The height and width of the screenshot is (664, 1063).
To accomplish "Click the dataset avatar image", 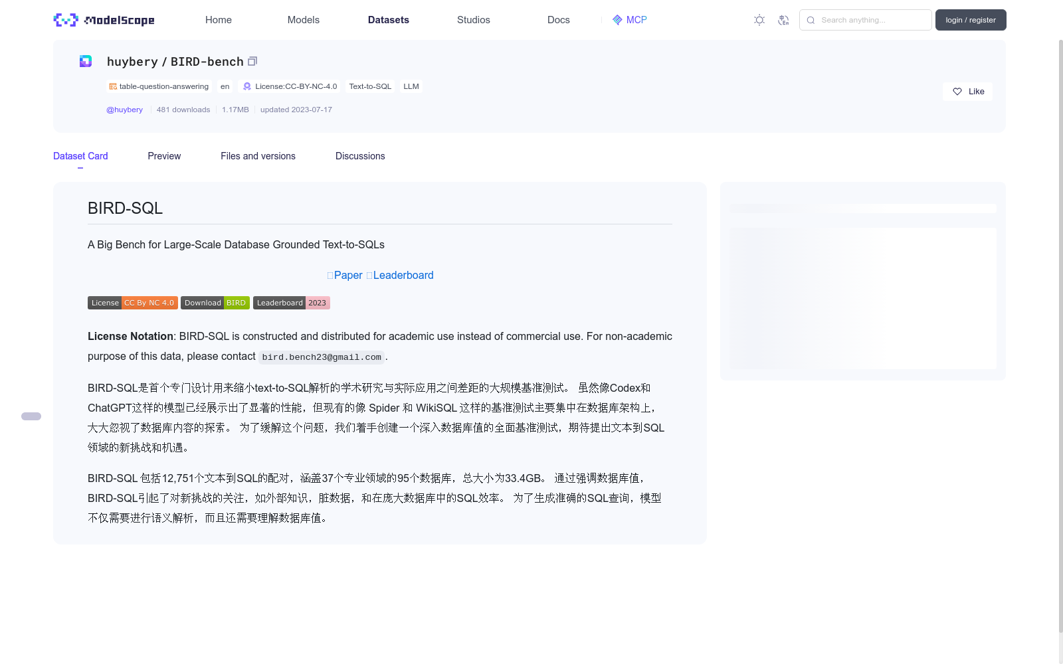I will [x=85, y=61].
